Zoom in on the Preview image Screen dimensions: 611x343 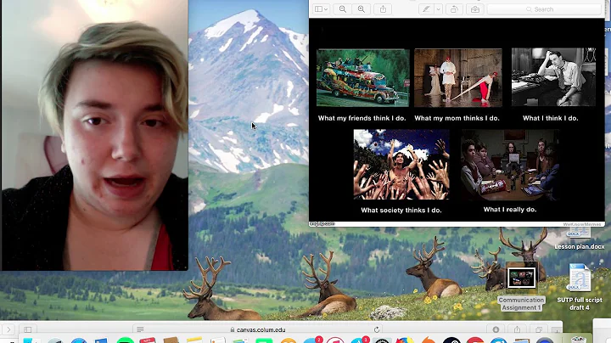[362, 9]
